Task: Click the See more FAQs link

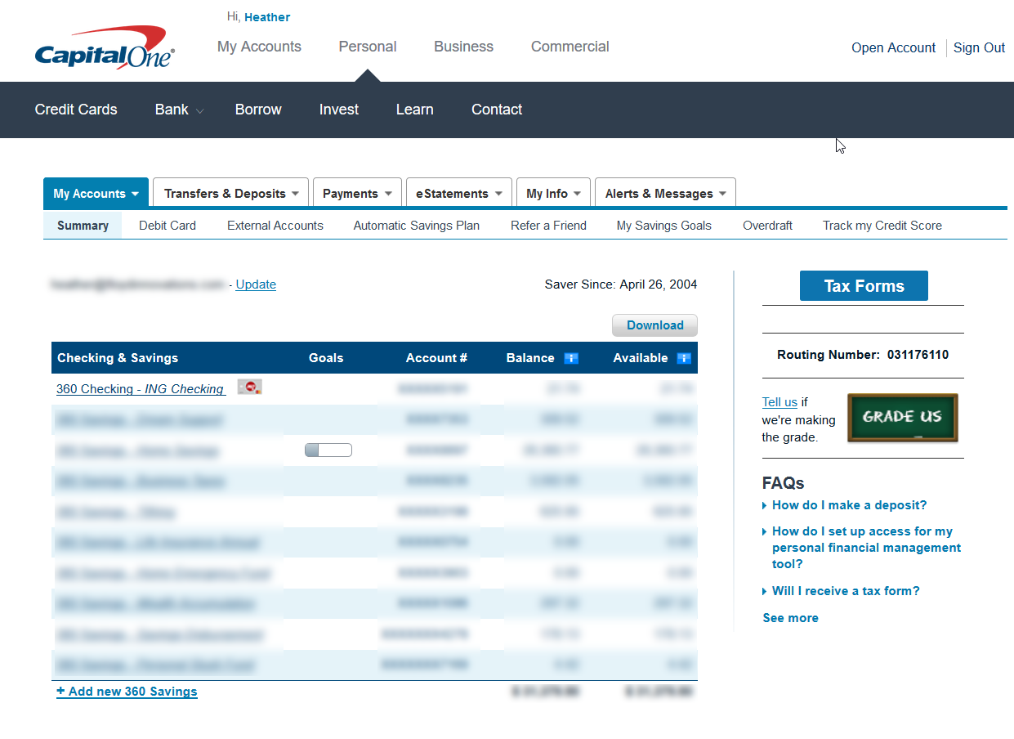Action: 790,618
